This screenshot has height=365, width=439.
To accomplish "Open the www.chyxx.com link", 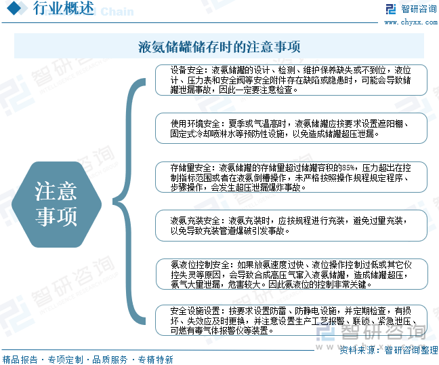I will point(411,22).
